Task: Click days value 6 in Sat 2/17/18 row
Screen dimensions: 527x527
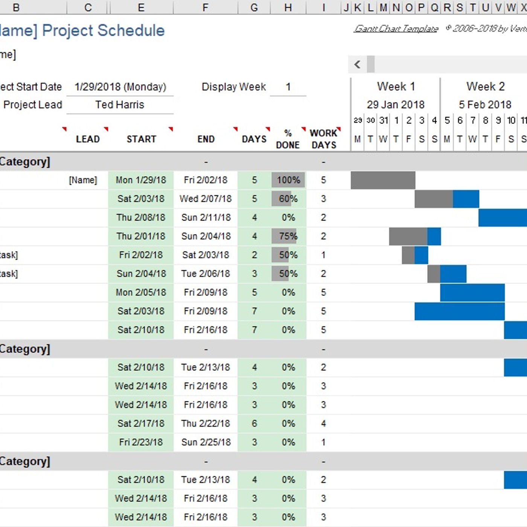Action: tap(254, 423)
